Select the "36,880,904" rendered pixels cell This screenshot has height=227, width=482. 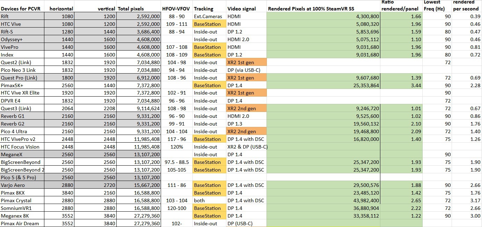click(323, 208)
